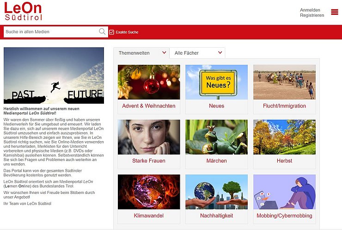The width and height of the screenshot is (342, 230).
Task: Click the Nachhaltigkeit topic label
Action: (x=216, y=216)
